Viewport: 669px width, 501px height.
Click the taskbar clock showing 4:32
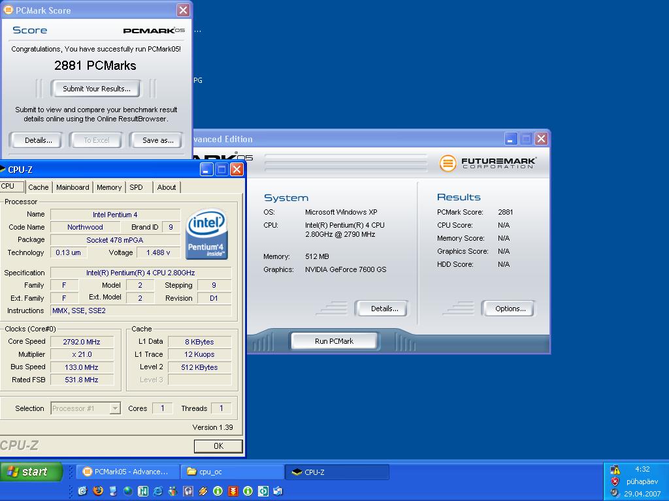642,469
